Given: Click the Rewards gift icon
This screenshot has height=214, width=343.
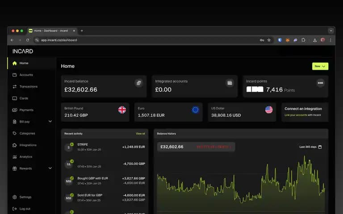Looking at the screenshot, I should tap(15, 169).
